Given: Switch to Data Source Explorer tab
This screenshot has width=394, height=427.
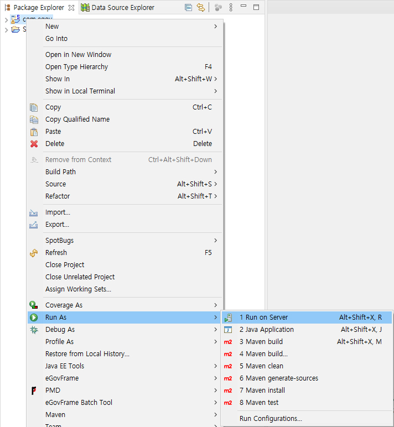Looking at the screenshot, I should point(117,8).
